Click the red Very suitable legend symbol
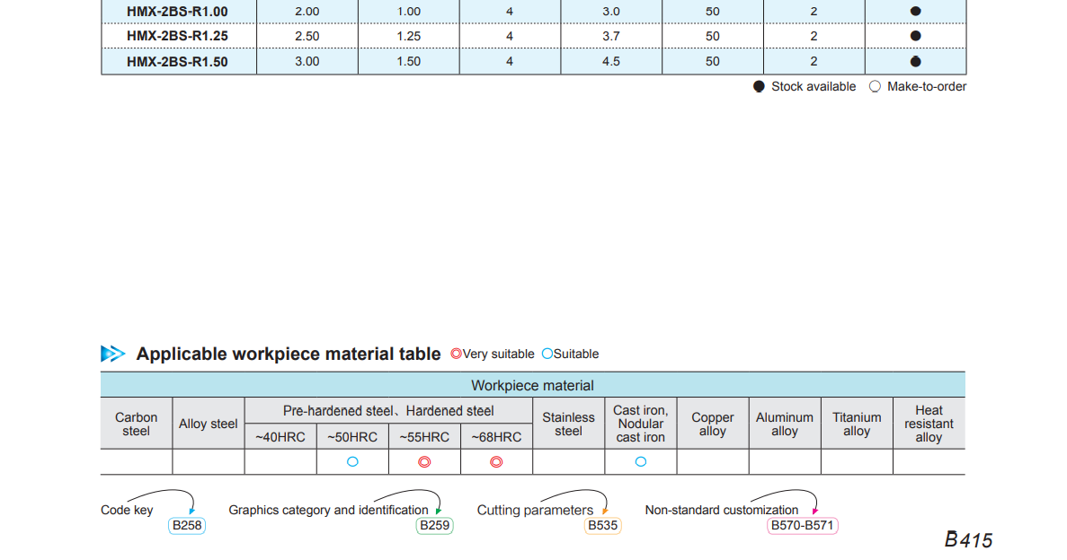 point(456,354)
